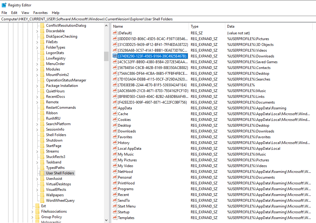Click the folder icon beside Taskband
Viewport: 316px width, 223px height.
coord(42,162)
